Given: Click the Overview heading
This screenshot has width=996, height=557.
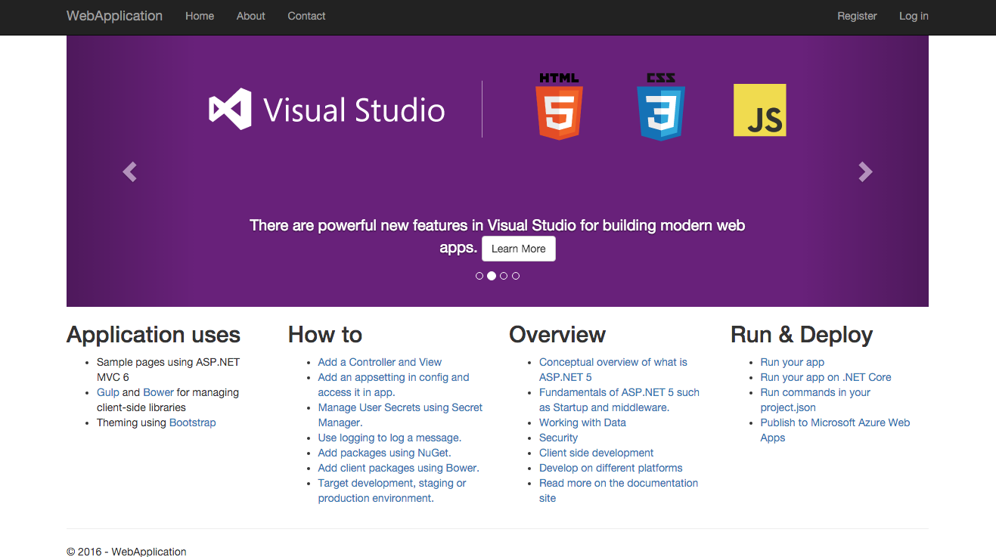Looking at the screenshot, I should tap(557, 335).
